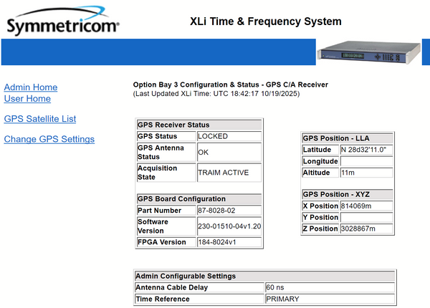
Task: Select the Altitude 11m value
Action: coord(365,173)
